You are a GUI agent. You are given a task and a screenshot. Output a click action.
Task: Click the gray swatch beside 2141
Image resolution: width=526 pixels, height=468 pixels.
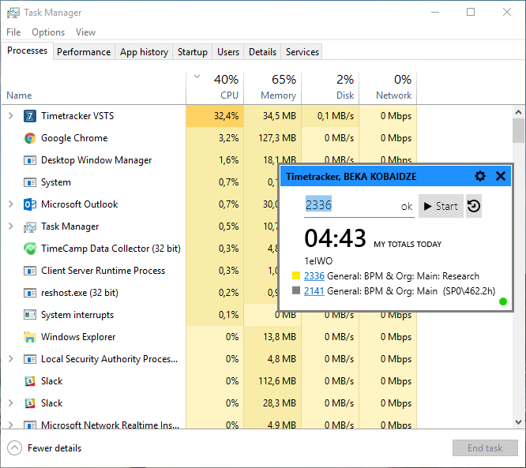tap(296, 290)
